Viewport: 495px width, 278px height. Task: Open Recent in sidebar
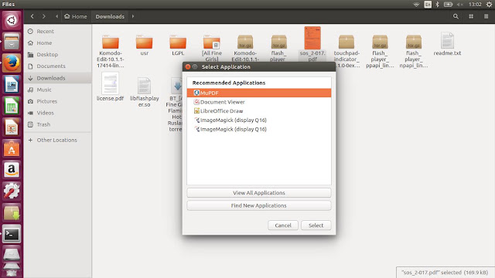coord(58,31)
